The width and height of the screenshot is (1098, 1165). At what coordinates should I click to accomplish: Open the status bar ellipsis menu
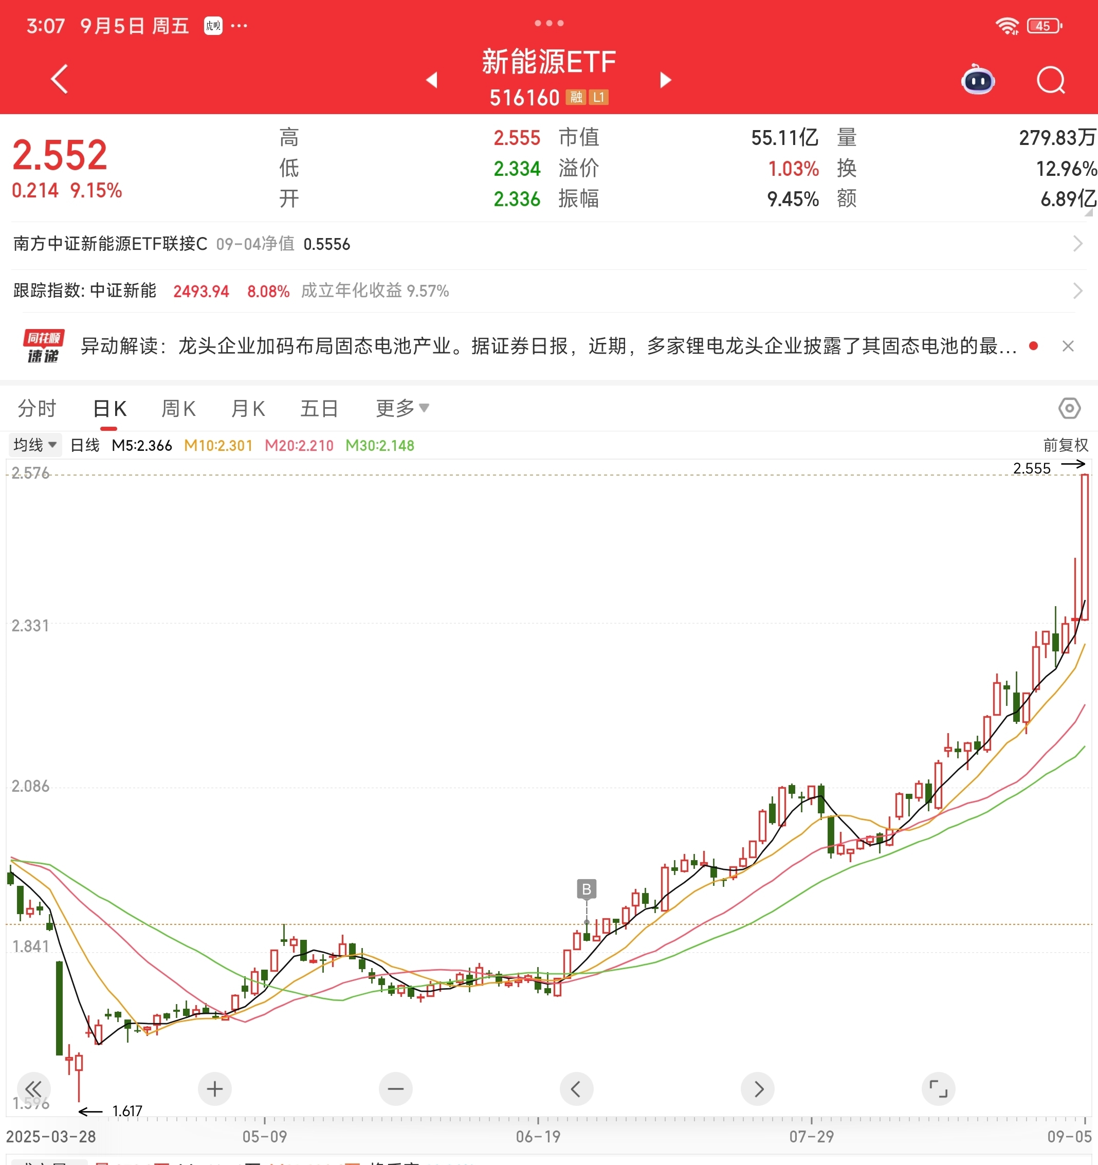click(239, 26)
